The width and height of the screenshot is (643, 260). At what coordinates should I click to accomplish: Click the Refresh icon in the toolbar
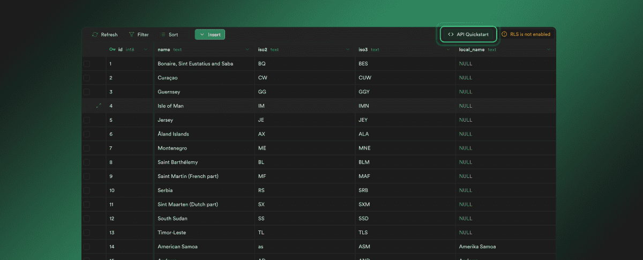click(95, 35)
